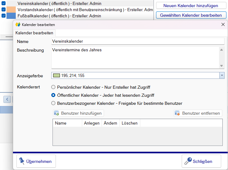Click the key icon on Schließen

coord(188,161)
